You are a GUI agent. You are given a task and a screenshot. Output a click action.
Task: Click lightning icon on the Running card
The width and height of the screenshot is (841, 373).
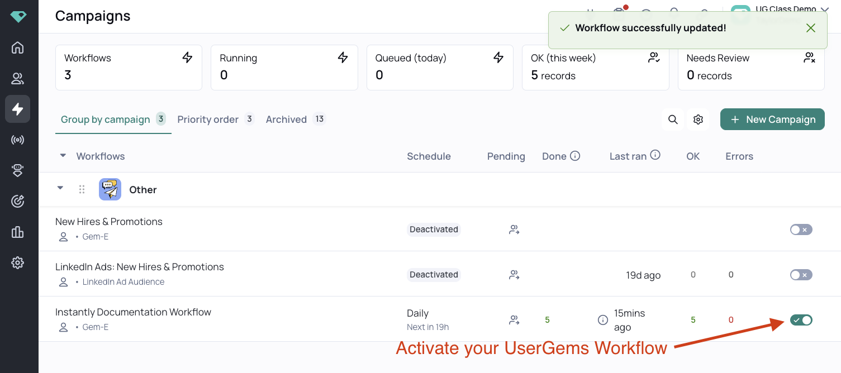tap(343, 58)
